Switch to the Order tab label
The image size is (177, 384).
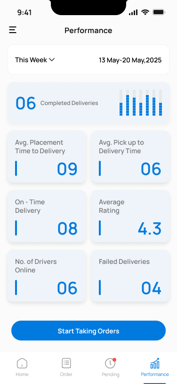(66, 374)
